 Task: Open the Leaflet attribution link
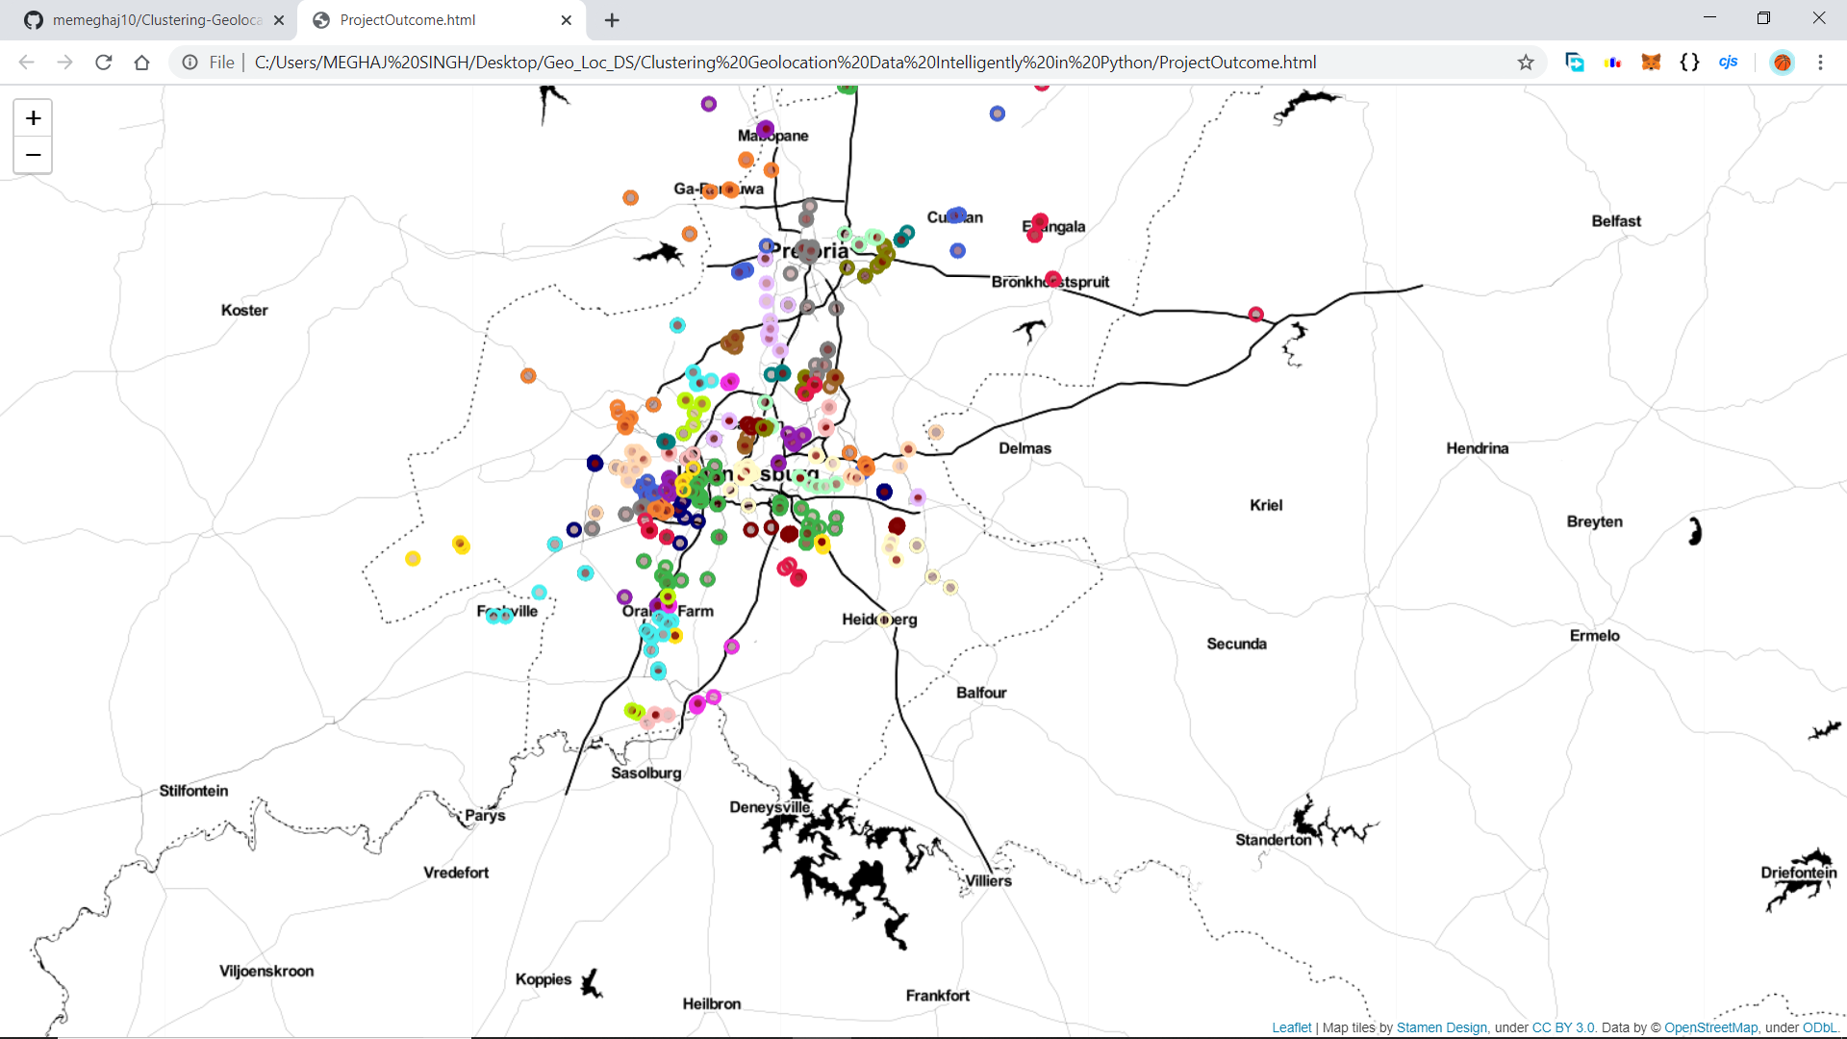click(1291, 1027)
